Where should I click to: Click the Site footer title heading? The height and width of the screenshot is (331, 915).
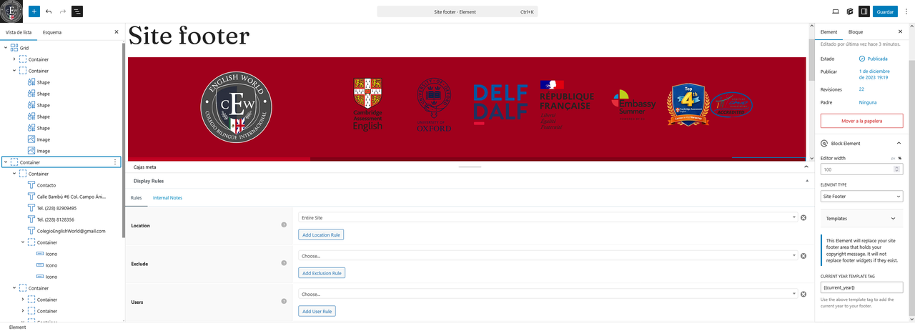click(189, 36)
